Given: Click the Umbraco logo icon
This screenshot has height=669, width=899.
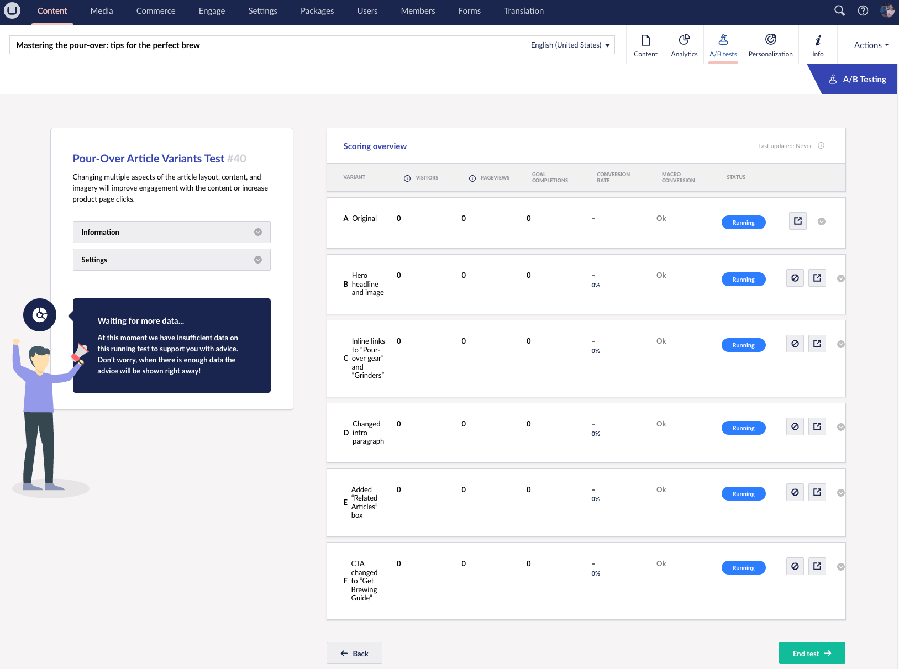Looking at the screenshot, I should [x=12, y=10].
